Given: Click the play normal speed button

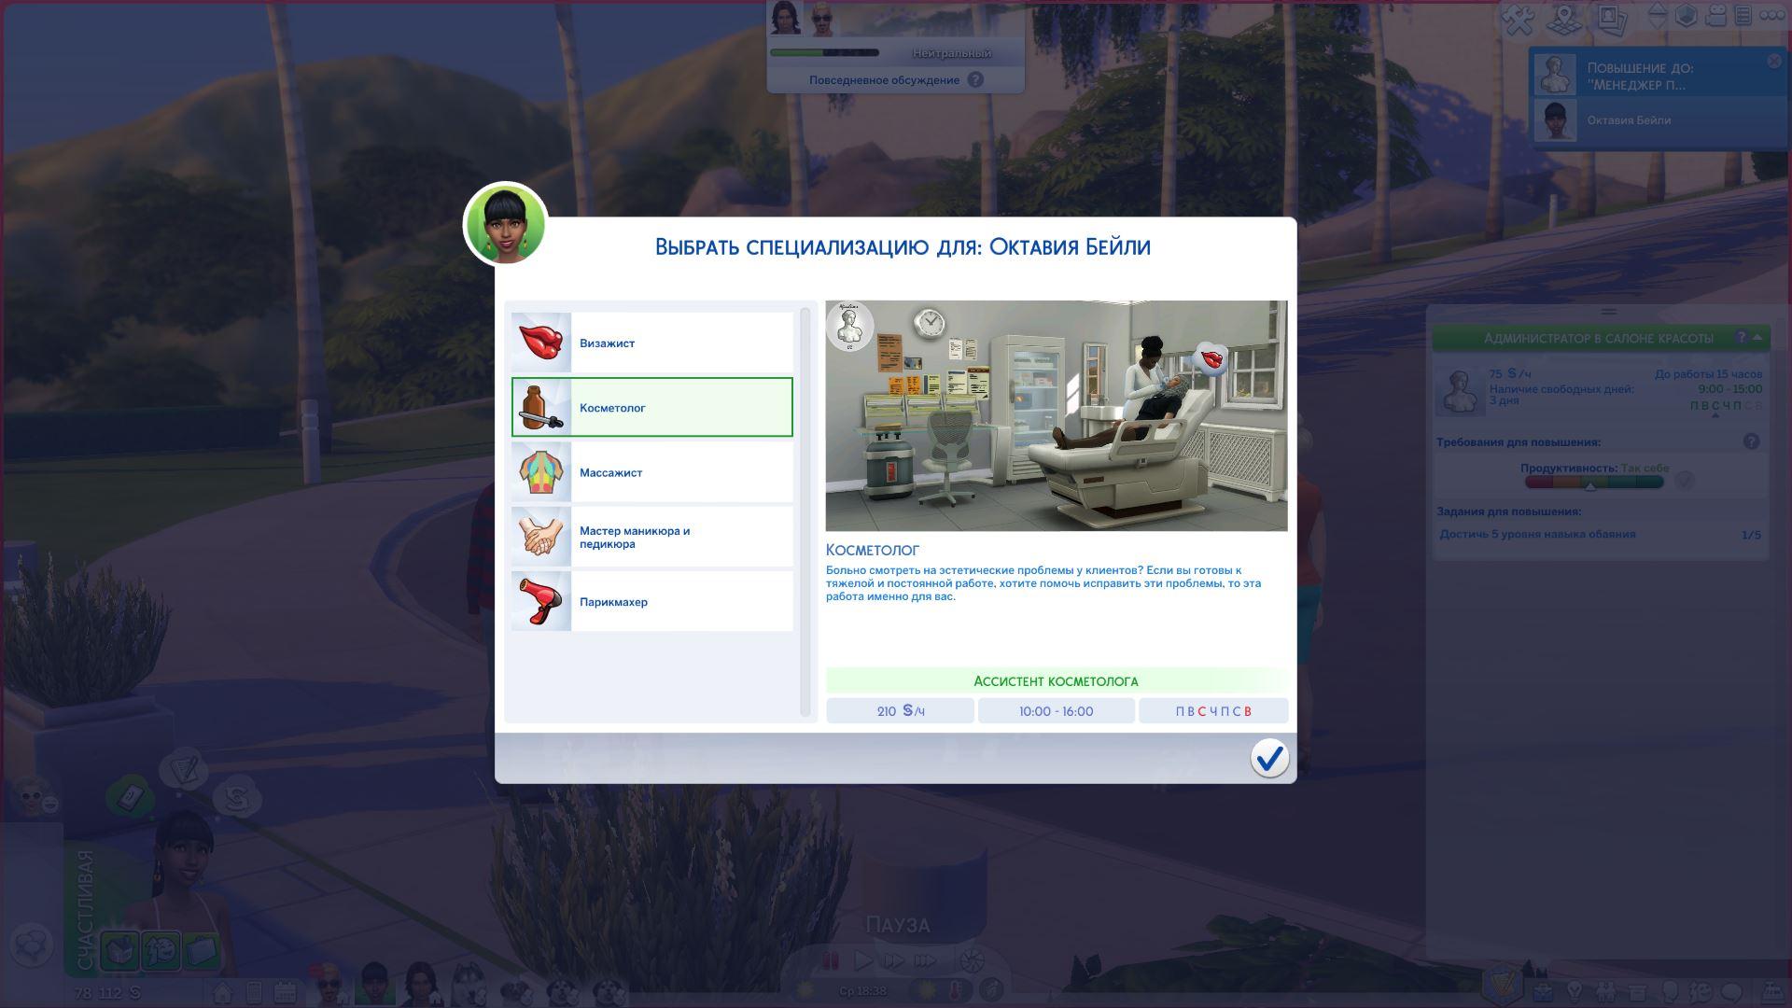Looking at the screenshot, I should point(863,960).
